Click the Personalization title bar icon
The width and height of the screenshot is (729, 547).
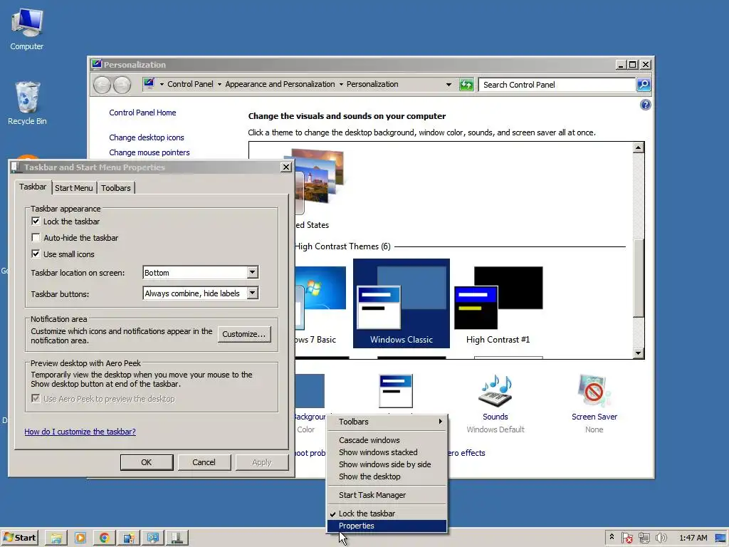click(97, 64)
